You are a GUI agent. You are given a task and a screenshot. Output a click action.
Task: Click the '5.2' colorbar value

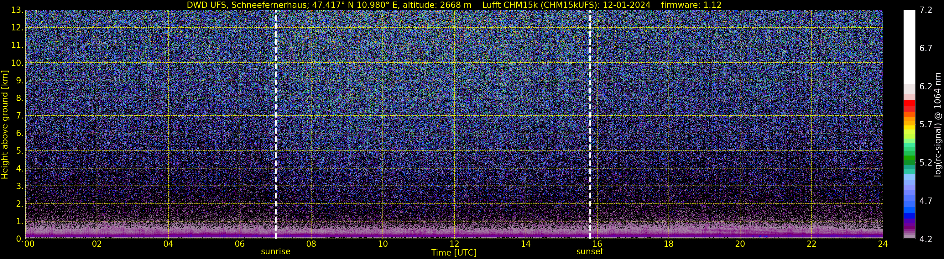926,162
